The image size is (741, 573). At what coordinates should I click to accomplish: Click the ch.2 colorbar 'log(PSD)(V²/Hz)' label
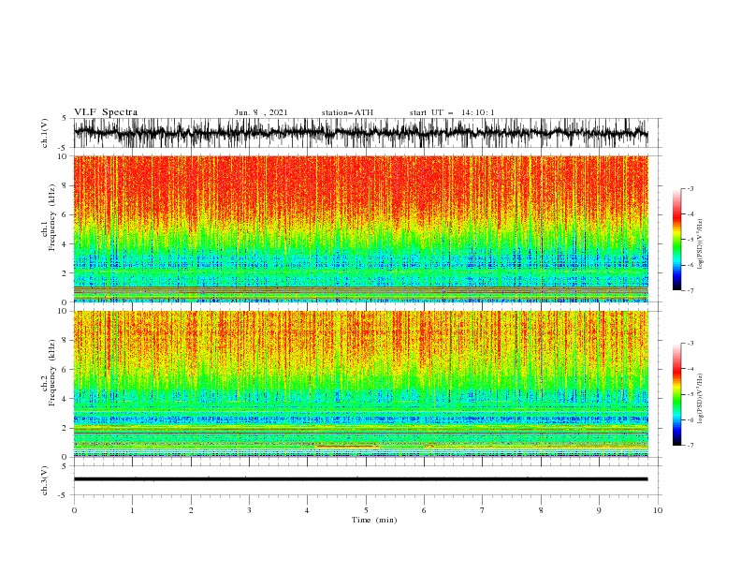700,398
